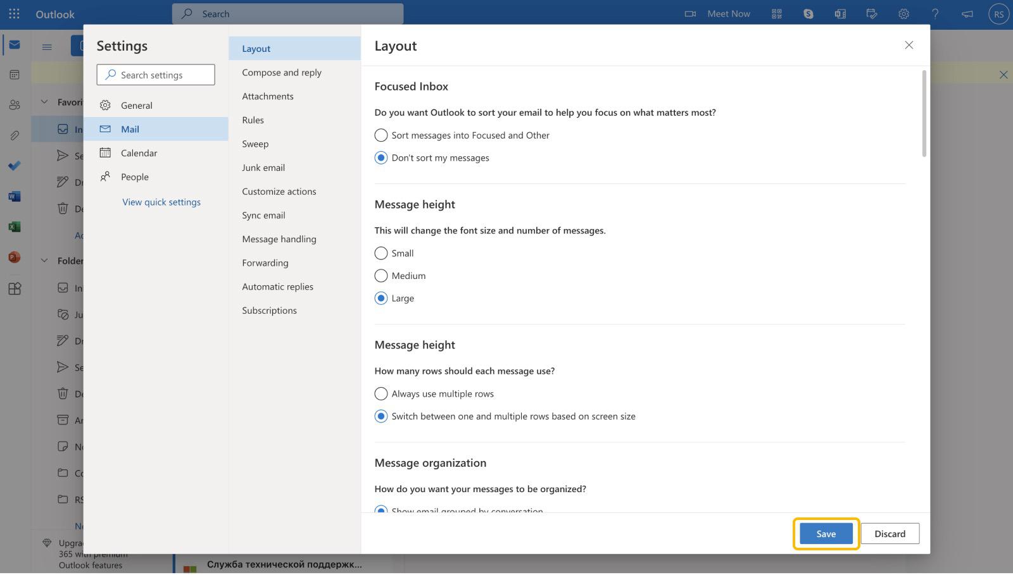The height and width of the screenshot is (575, 1013).
Task: Launch Excel from the left sidebar
Action: pos(14,226)
